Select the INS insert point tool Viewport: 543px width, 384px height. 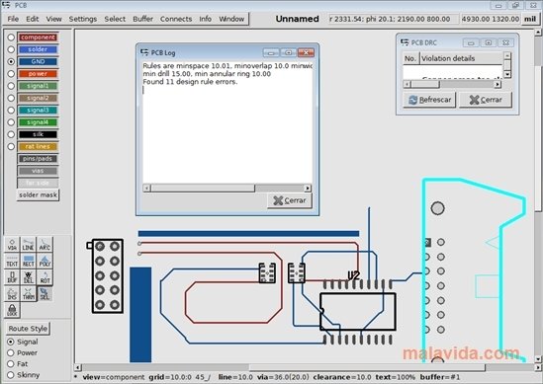(x=12, y=294)
